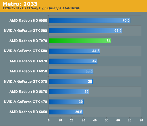Click the 50 tick label on the axis
This screenshot has height=126, width=147.
pos(107,120)
